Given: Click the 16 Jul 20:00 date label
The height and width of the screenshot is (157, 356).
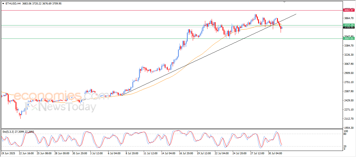Looking at the screenshot, I should point(186,153).
